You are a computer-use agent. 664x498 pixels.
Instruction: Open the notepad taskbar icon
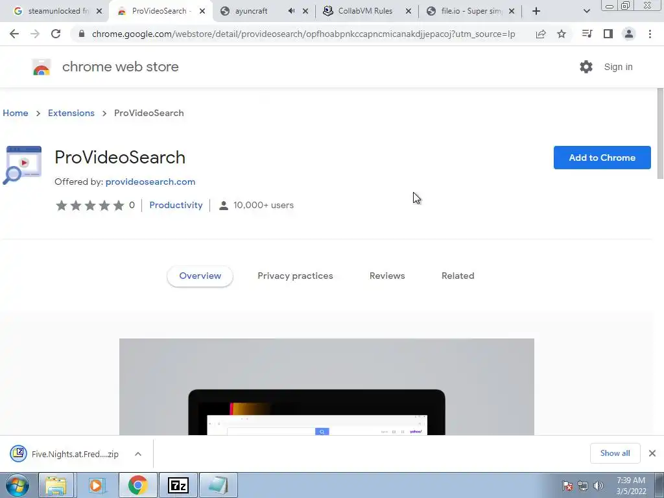pos(218,485)
